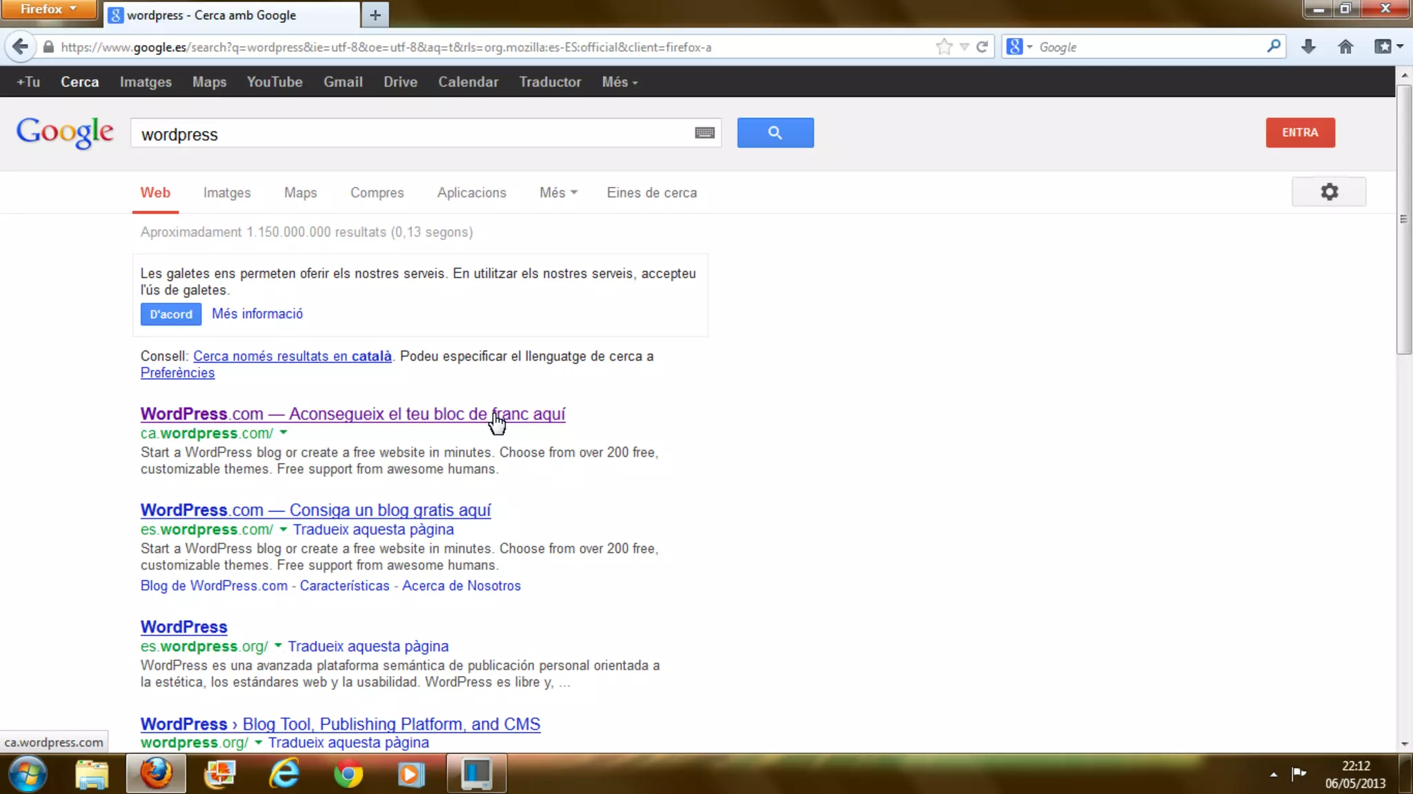Open the media player taskbar icon

click(411, 774)
